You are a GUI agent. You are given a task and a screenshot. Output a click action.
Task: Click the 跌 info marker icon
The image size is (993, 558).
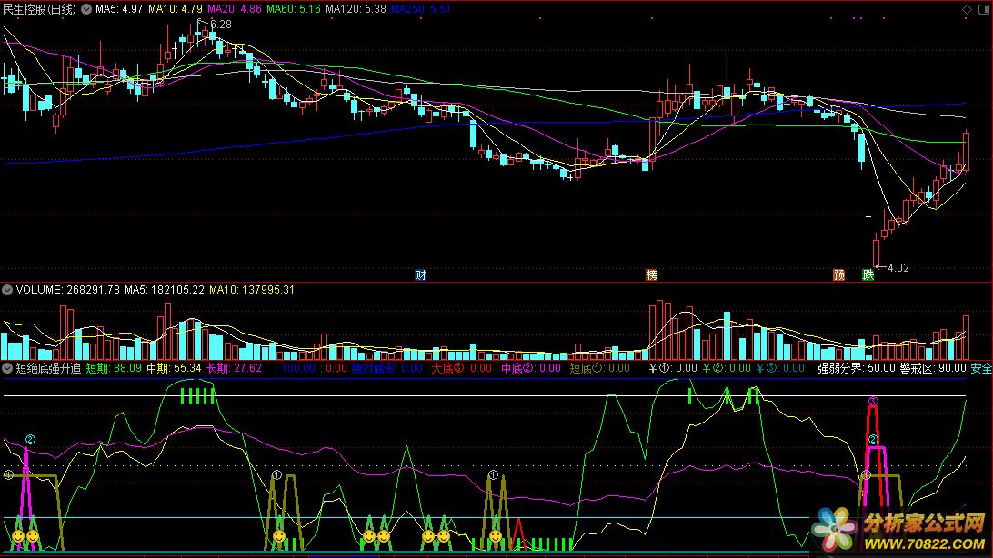[x=868, y=274]
